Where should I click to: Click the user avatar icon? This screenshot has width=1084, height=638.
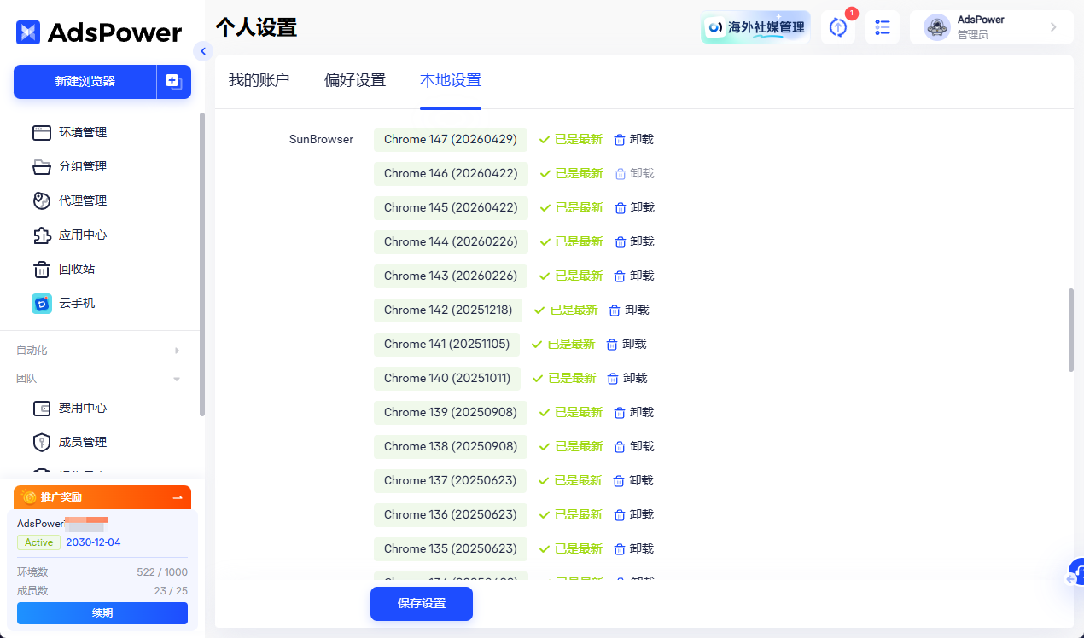(937, 27)
